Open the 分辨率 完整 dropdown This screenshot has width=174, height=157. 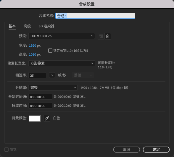(53, 88)
